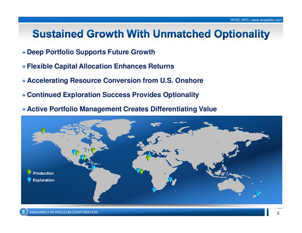
Task: Click the Rockies blue exploration pin
Action: click(x=74, y=152)
